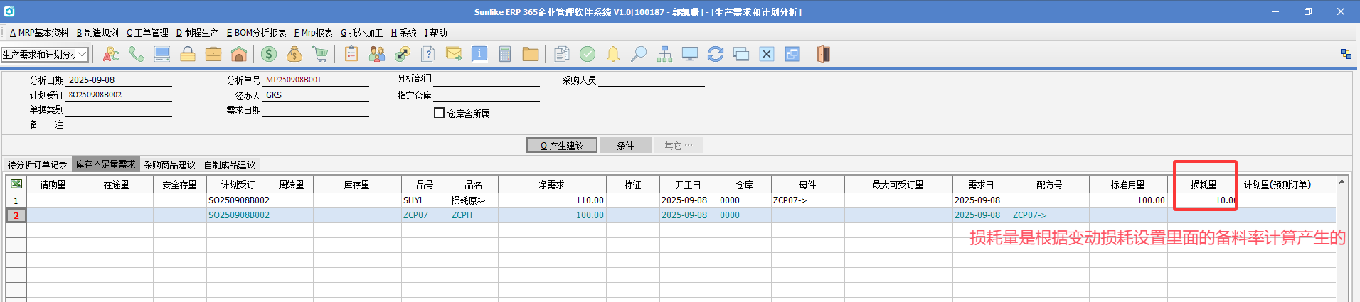Click the green dollar coin toolbar icon

click(269, 54)
